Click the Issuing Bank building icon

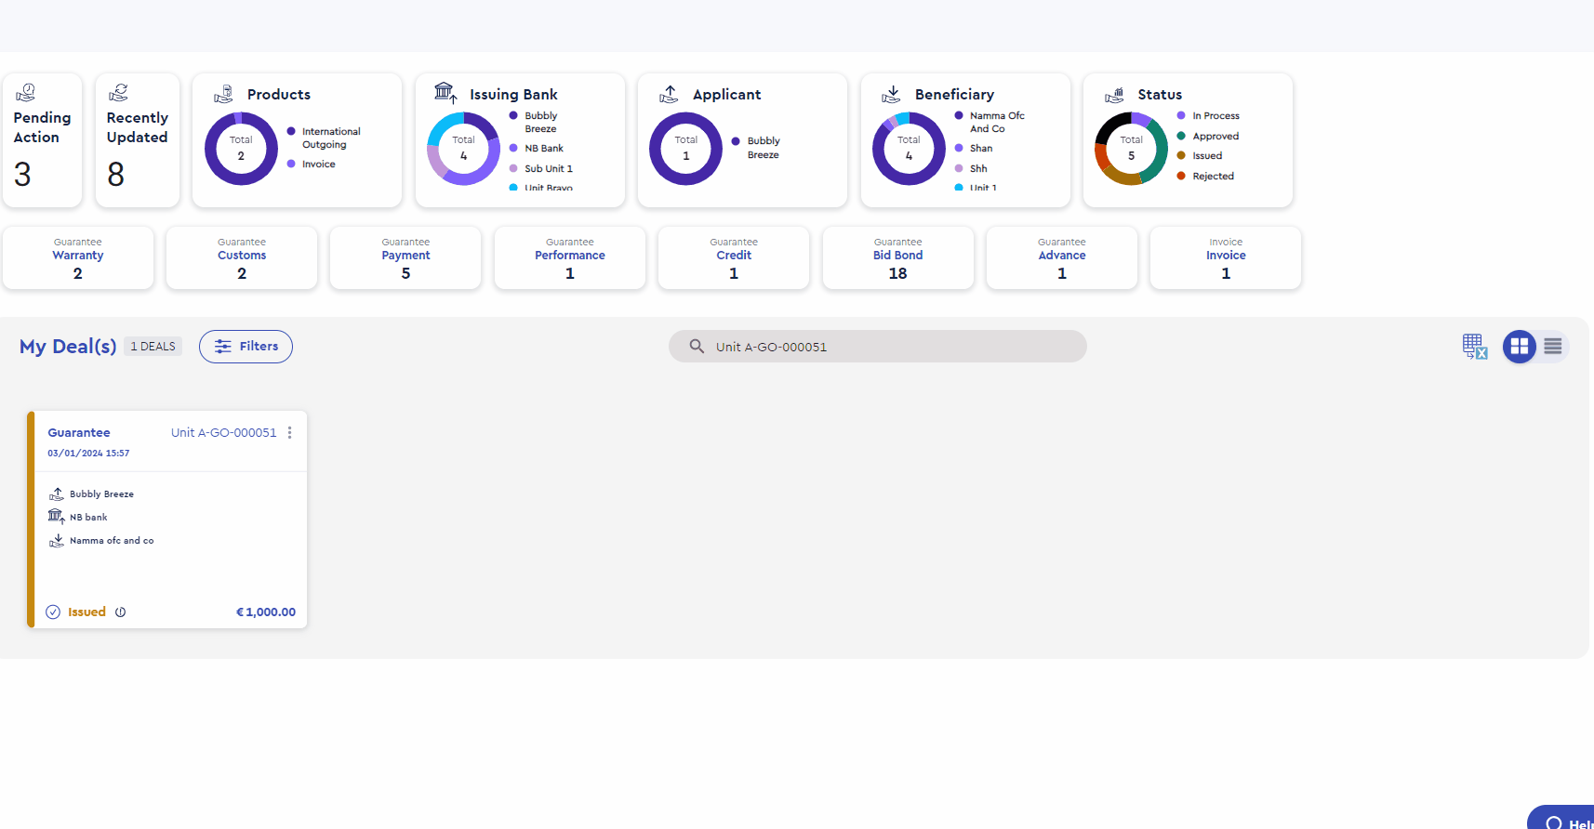point(445,92)
